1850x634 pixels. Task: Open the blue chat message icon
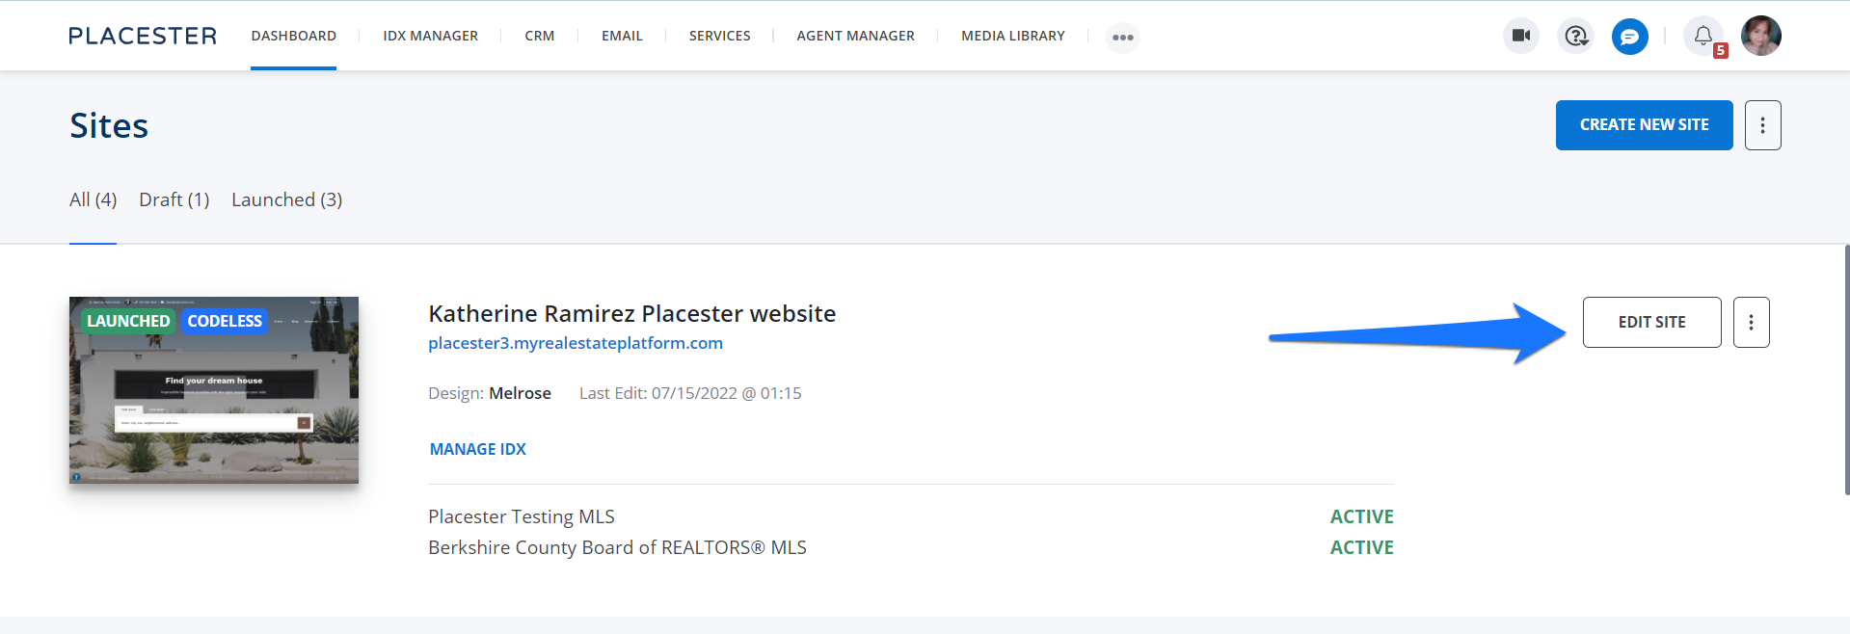[1630, 37]
